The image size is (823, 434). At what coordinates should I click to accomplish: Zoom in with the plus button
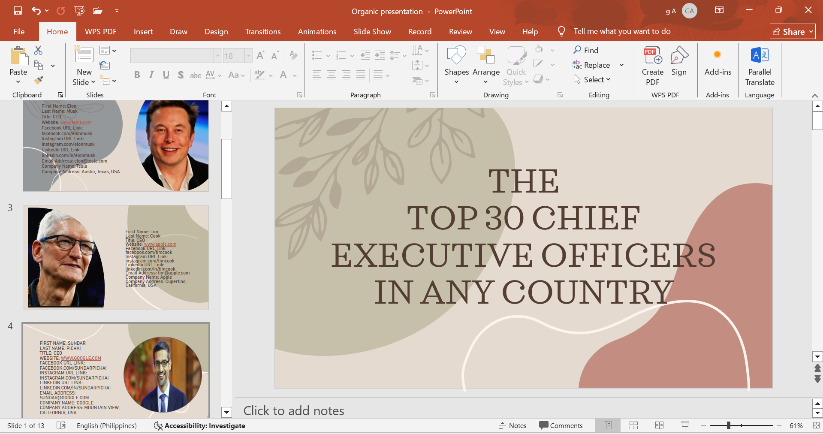point(779,425)
